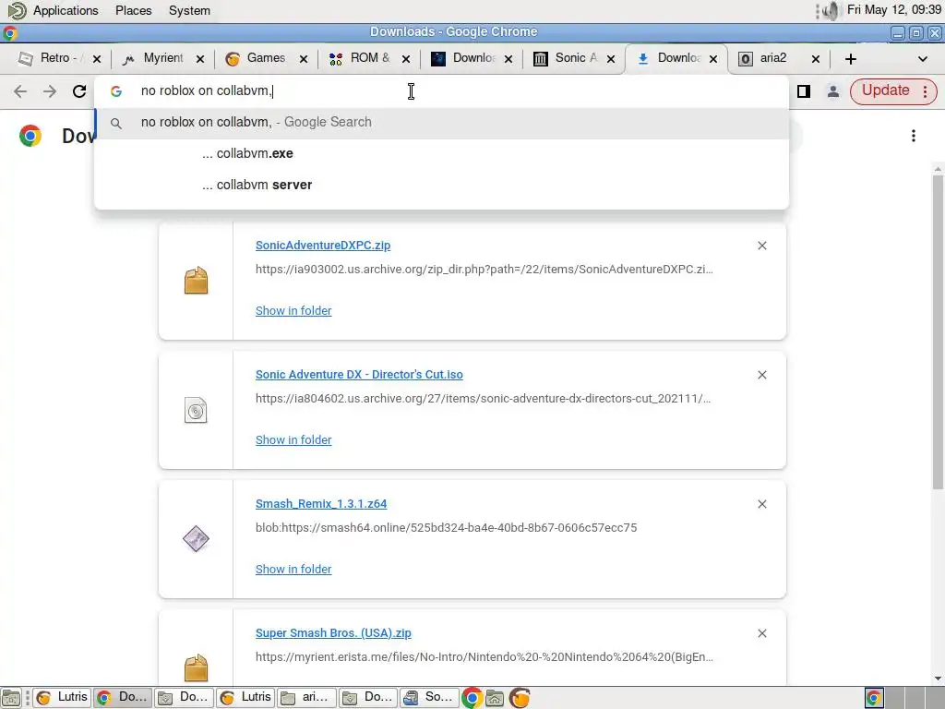This screenshot has height=709, width=945.
Task: Close the aria2 tab
Action: coord(816,59)
